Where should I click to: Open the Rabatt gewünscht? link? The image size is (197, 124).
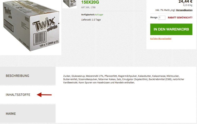tap(180, 18)
